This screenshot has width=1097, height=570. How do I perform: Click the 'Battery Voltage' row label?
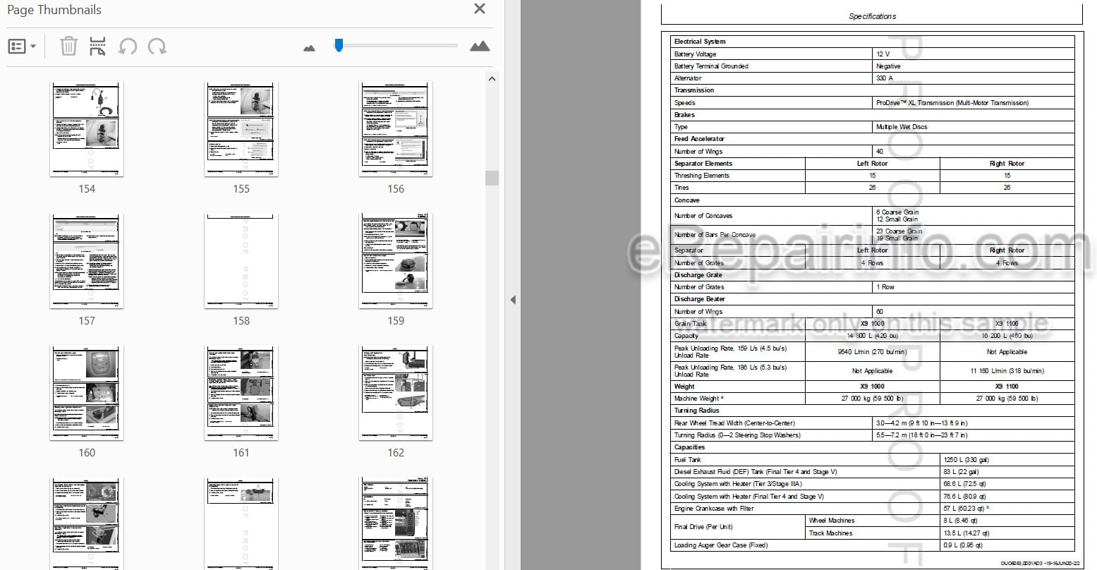click(695, 54)
